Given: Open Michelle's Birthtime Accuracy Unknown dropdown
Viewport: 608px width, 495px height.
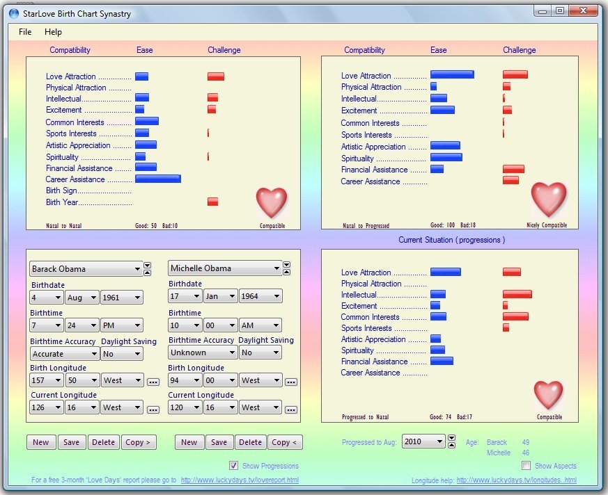Looking at the screenshot, I should click(203, 352).
